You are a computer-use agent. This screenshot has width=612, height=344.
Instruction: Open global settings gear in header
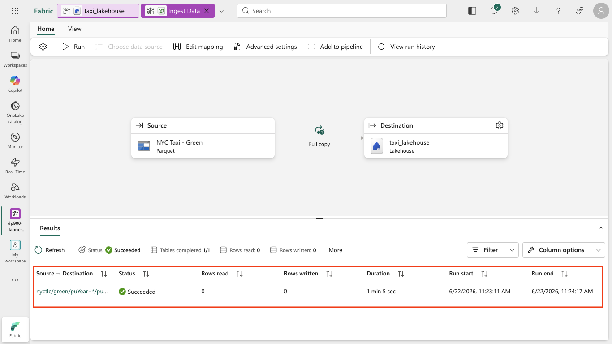(x=515, y=11)
